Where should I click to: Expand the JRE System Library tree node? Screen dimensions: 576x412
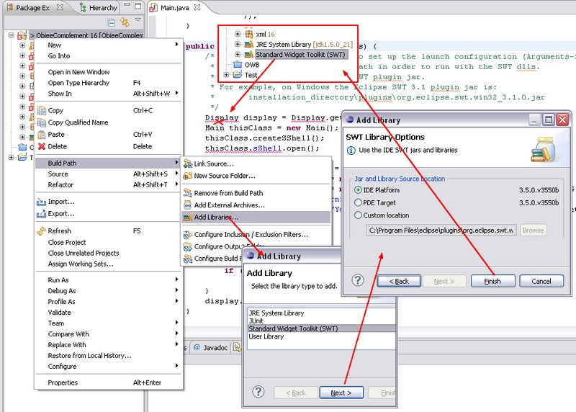coord(238,44)
